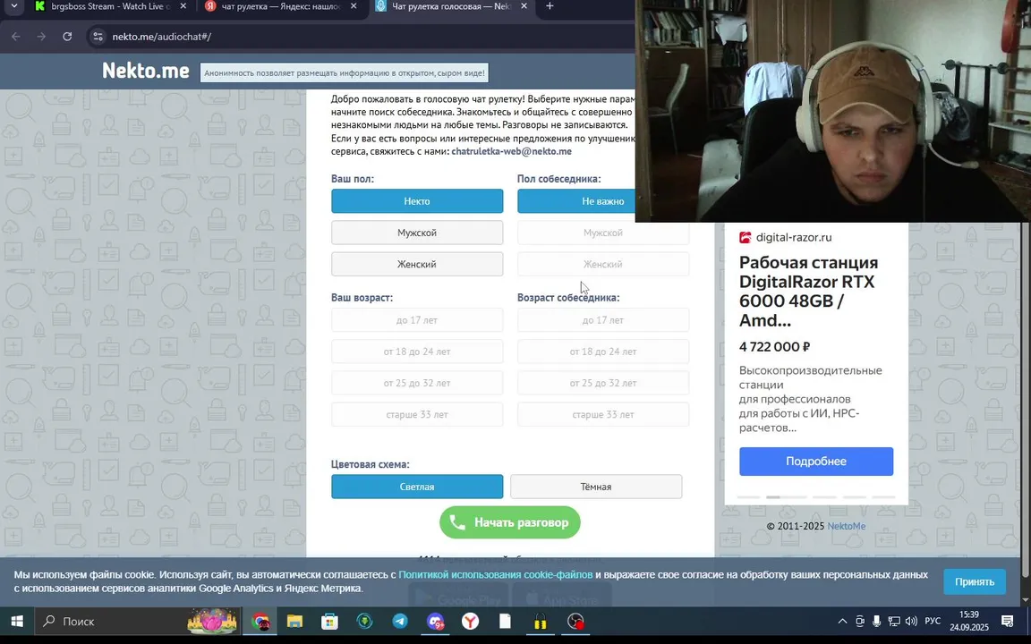Click the taskbar Поиск search box
Screen dimensions: 1031x644
138,621
